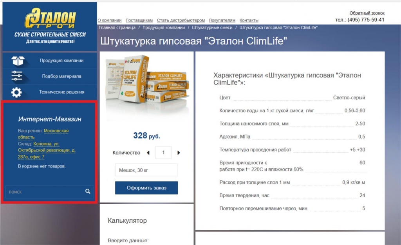Open the Продукция компании breadcrumb
Viewport: 401px width, 245px height.
(164, 27)
